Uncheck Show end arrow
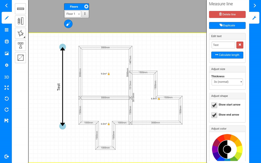 [x=214, y=115]
